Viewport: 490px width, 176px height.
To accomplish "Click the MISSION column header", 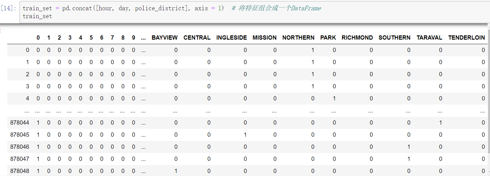I will click(264, 38).
